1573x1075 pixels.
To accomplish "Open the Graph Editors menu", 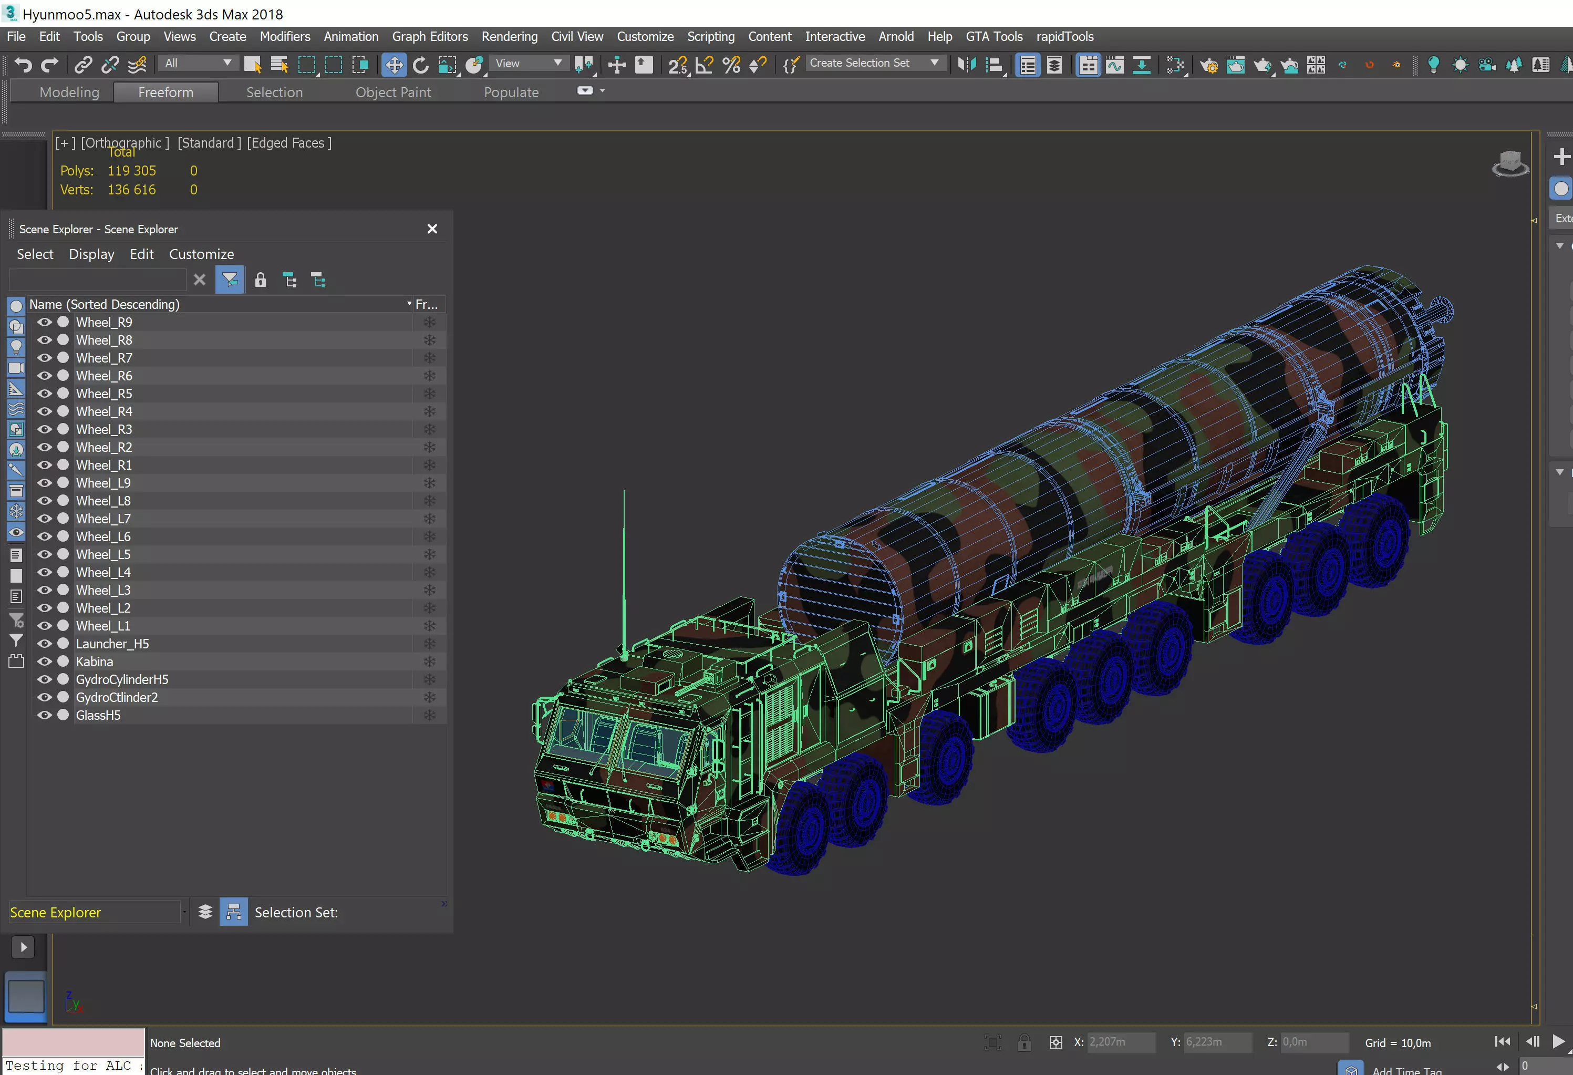I will pyautogui.click(x=430, y=37).
